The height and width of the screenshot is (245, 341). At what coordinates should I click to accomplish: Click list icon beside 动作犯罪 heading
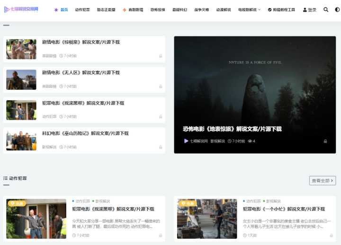click(5, 178)
